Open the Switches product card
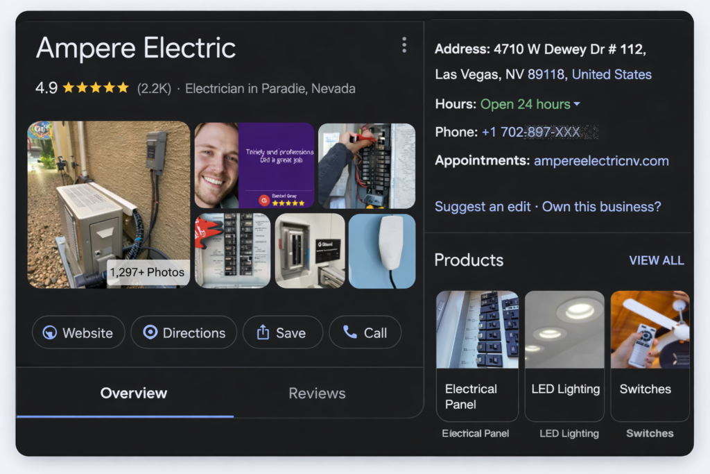 pos(650,355)
